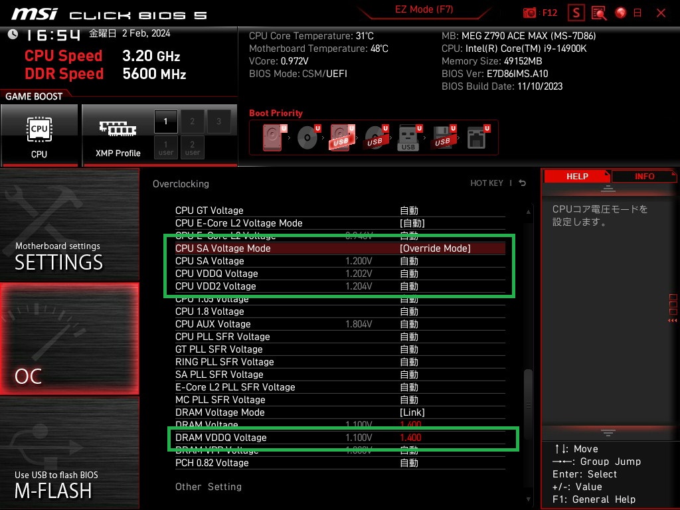This screenshot has width=680, height=510.
Task: Click the XMP Profile memory icon
Action: 118,128
